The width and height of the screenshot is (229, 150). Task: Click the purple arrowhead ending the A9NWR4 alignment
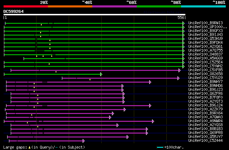click(x=153, y=121)
